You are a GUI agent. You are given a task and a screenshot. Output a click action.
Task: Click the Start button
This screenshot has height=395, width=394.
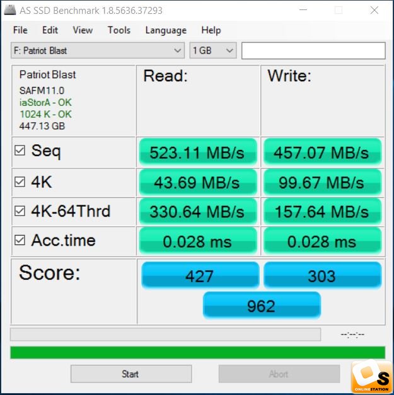point(131,374)
